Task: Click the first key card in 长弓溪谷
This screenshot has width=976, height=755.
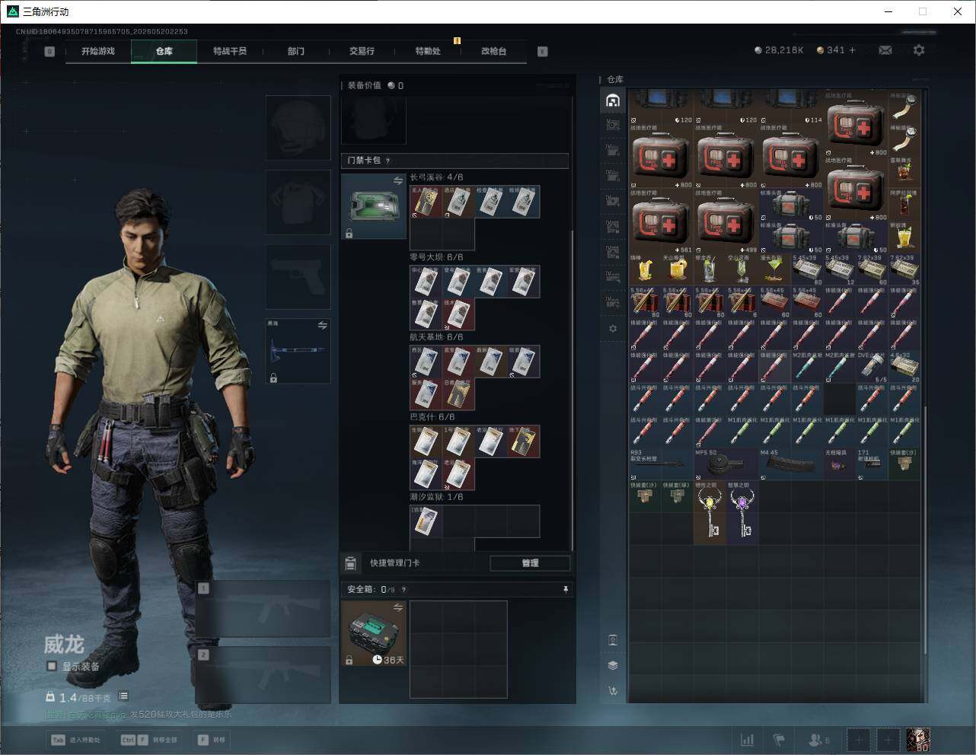Action: pyautogui.click(x=426, y=202)
